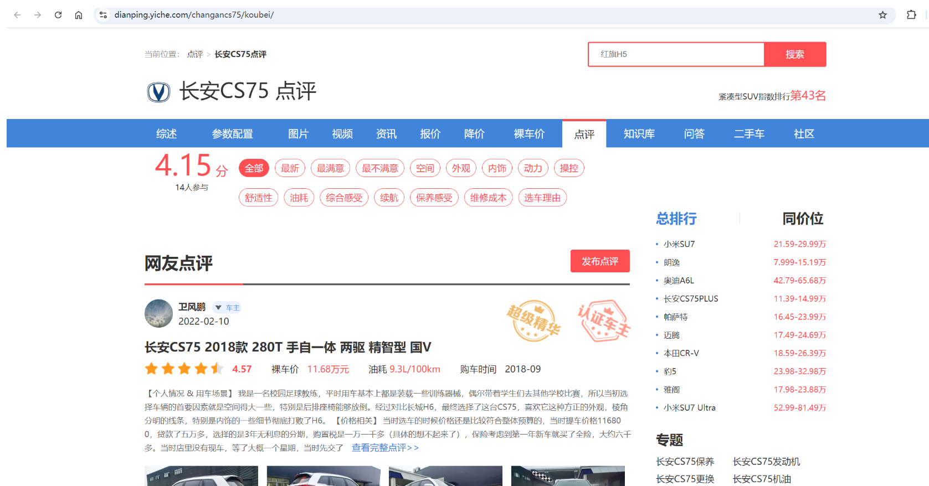Reload the page
The image size is (929, 486).
tap(58, 15)
